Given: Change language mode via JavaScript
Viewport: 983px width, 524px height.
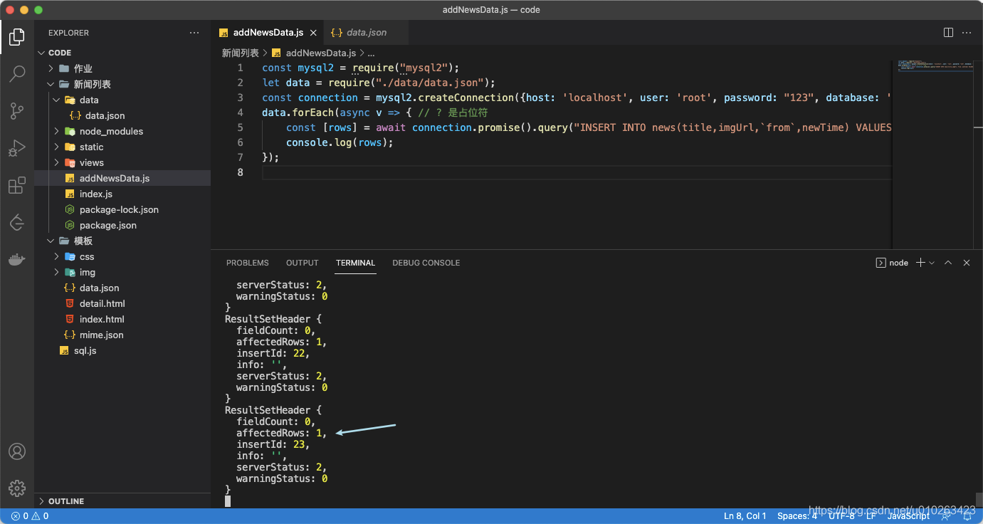Looking at the screenshot, I should coord(908,516).
